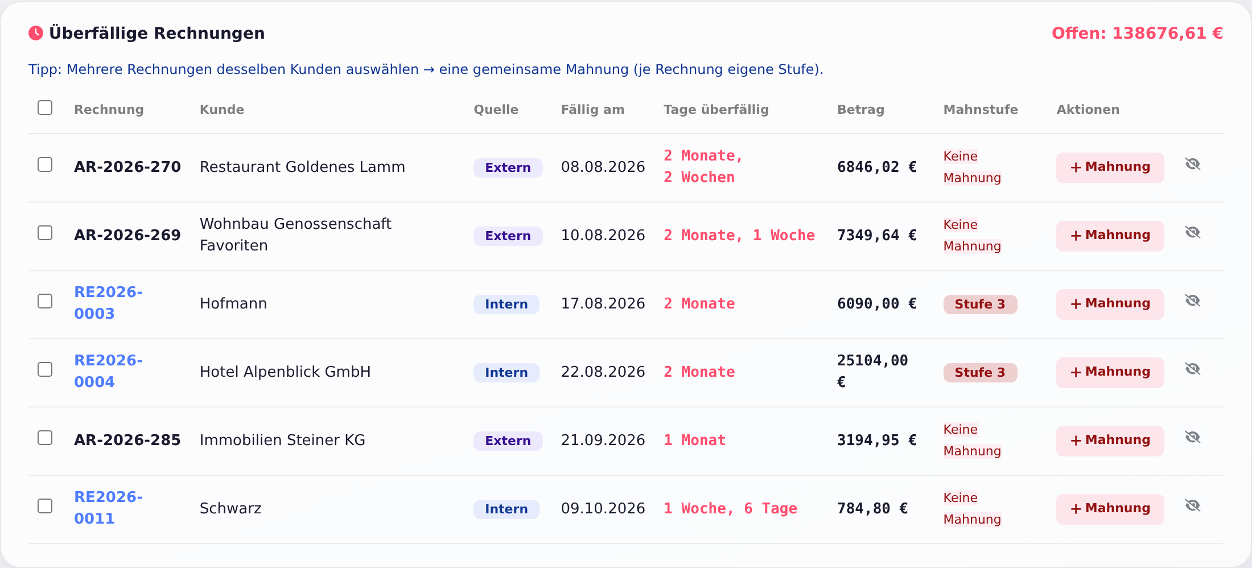
Task: Click the Fällig am column header
Action: click(x=592, y=109)
